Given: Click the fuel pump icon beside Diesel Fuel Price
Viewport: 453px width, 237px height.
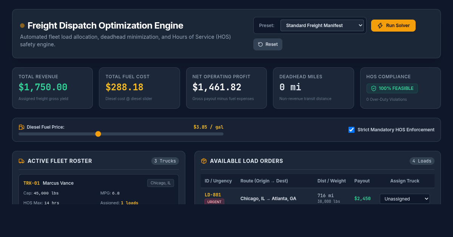Looking at the screenshot, I should click(22, 127).
